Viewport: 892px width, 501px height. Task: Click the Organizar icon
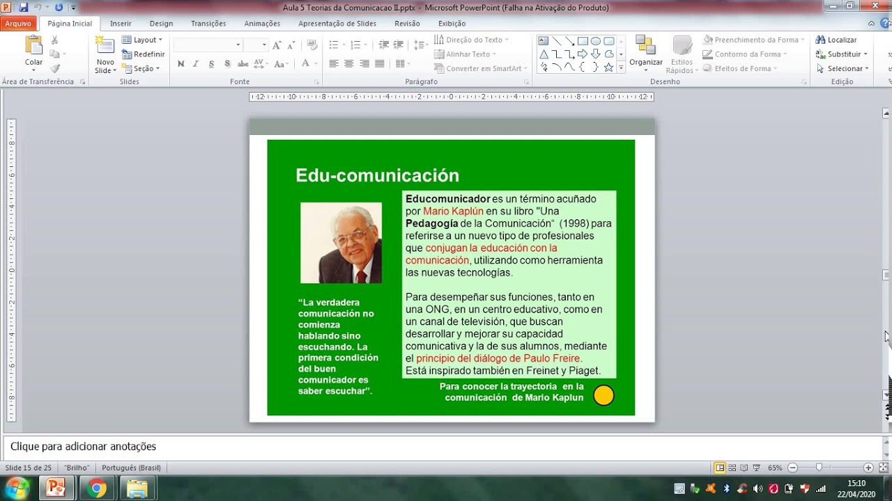pyautogui.click(x=645, y=45)
